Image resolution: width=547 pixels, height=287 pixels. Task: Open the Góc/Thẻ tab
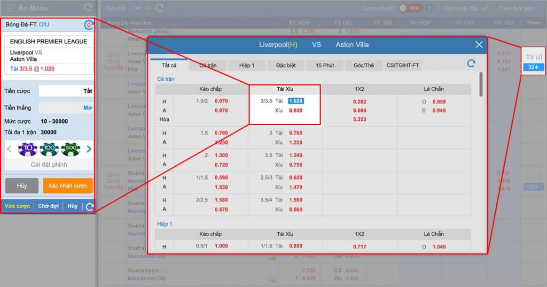tap(363, 65)
